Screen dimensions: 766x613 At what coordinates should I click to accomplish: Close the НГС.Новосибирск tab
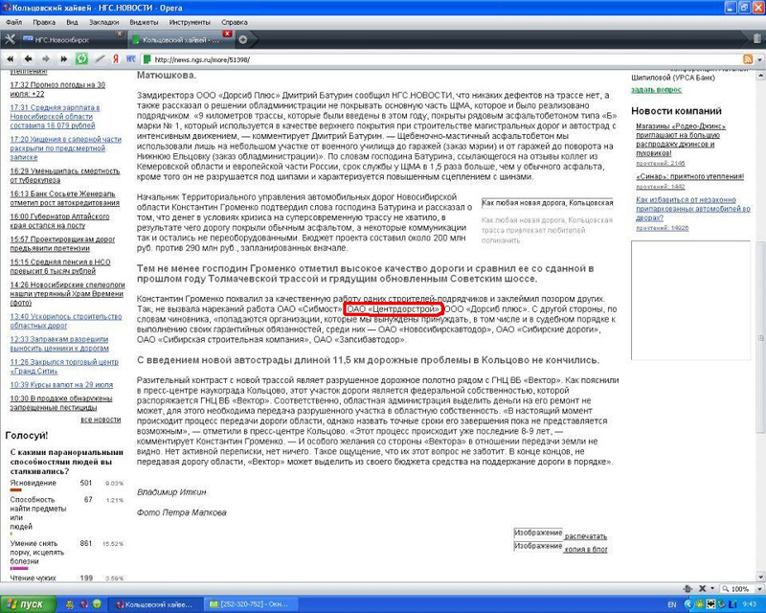tap(119, 34)
